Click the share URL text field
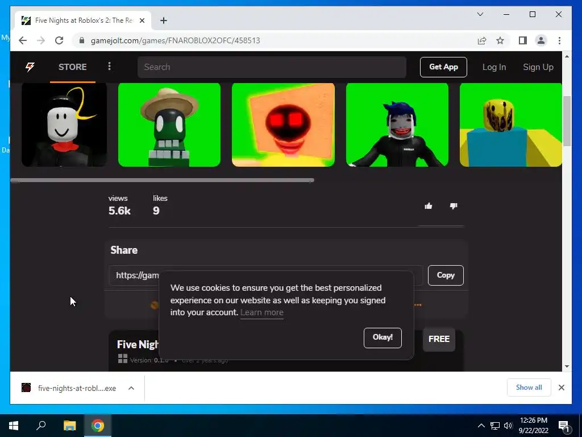Image resolution: width=582 pixels, height=437 pixels. pos(266,275)
